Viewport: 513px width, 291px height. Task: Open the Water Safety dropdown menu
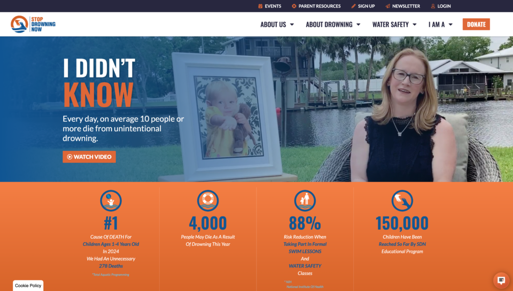pos(394,24)
